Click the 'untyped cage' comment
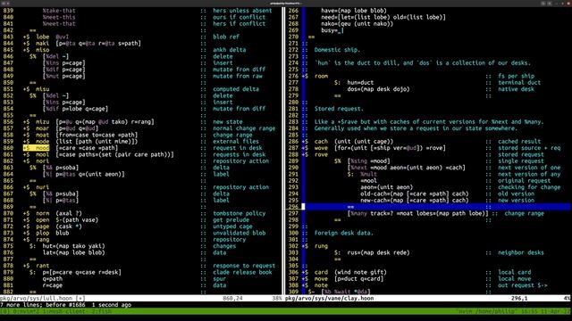Viewport: 572px width, 321px height. tap(232, 226)
